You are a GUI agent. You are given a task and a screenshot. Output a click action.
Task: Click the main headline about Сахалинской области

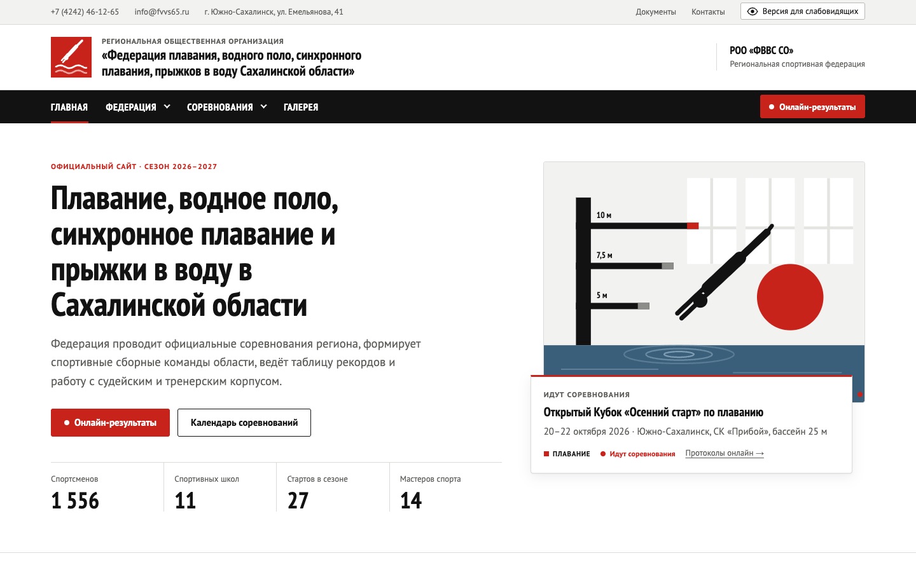195,252
